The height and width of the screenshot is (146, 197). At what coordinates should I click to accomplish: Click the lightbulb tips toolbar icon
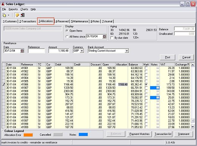(x=17, y=15)
